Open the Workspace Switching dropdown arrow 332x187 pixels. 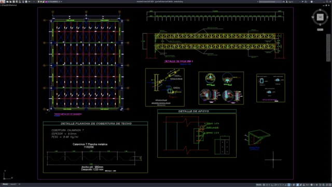click(314, 185)
